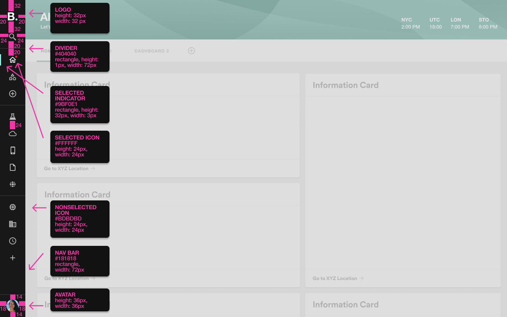Click the office building icon
This screenshot has height=317, width=507.
coord(13,224)
